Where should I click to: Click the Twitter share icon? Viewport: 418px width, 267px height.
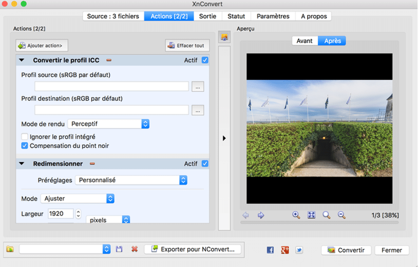299,250
